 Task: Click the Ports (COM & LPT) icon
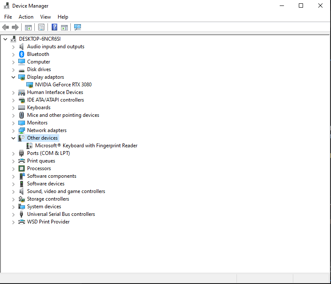point(21,153)
